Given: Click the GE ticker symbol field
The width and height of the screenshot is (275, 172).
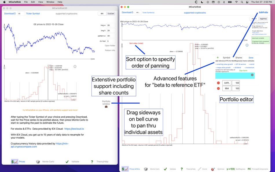Looking at the screenshot, I should click(x=21, y=14).
